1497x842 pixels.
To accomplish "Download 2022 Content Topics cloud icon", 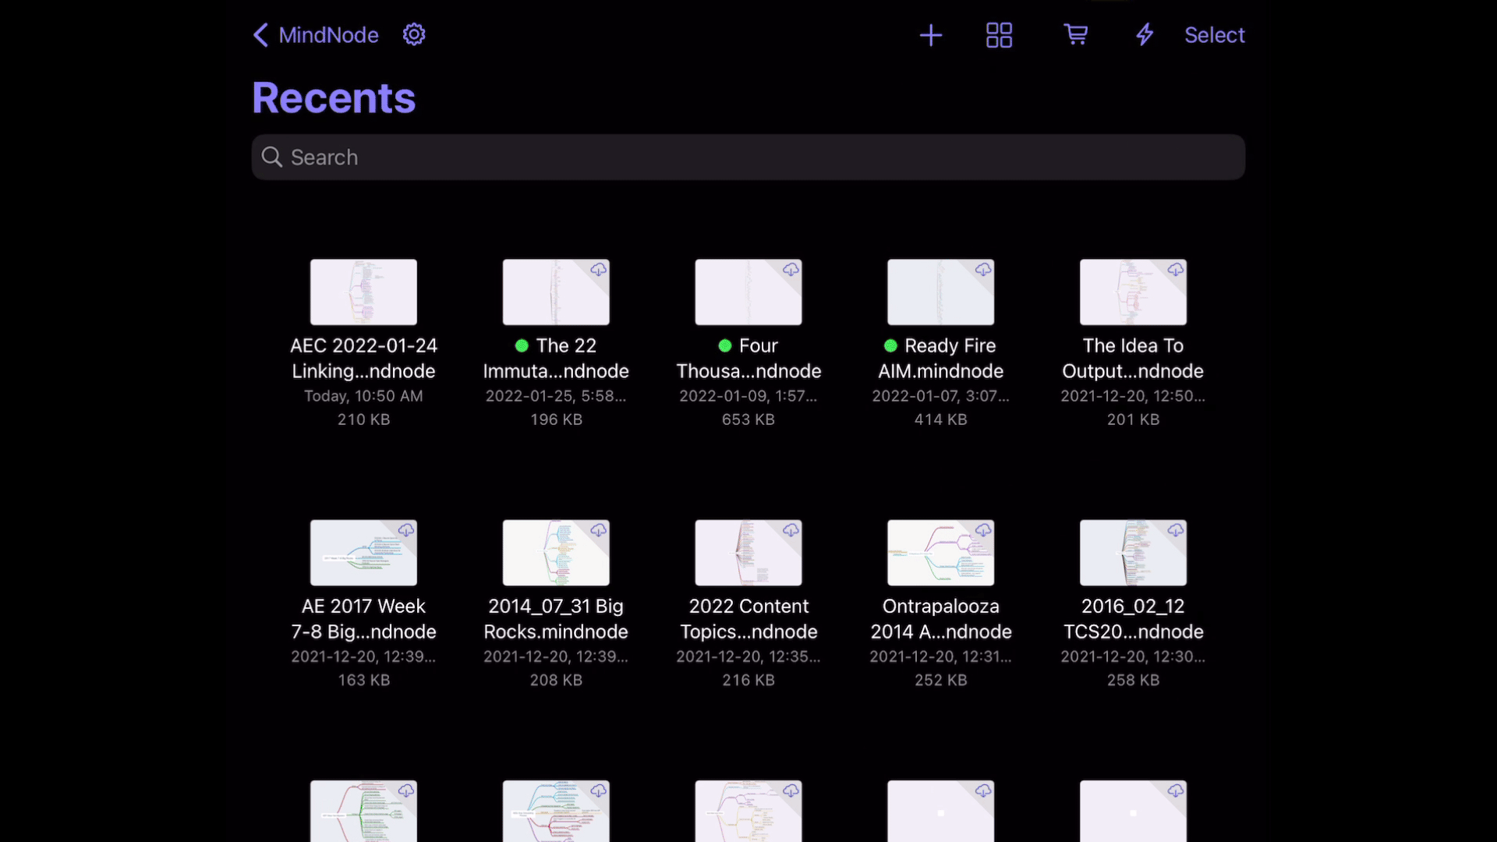I will (791, 530).
